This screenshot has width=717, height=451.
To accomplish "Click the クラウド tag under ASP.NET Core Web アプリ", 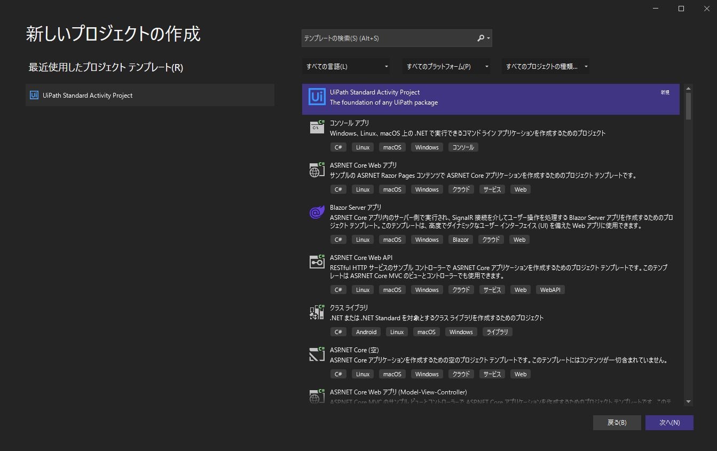I will [x=461, y=189].
